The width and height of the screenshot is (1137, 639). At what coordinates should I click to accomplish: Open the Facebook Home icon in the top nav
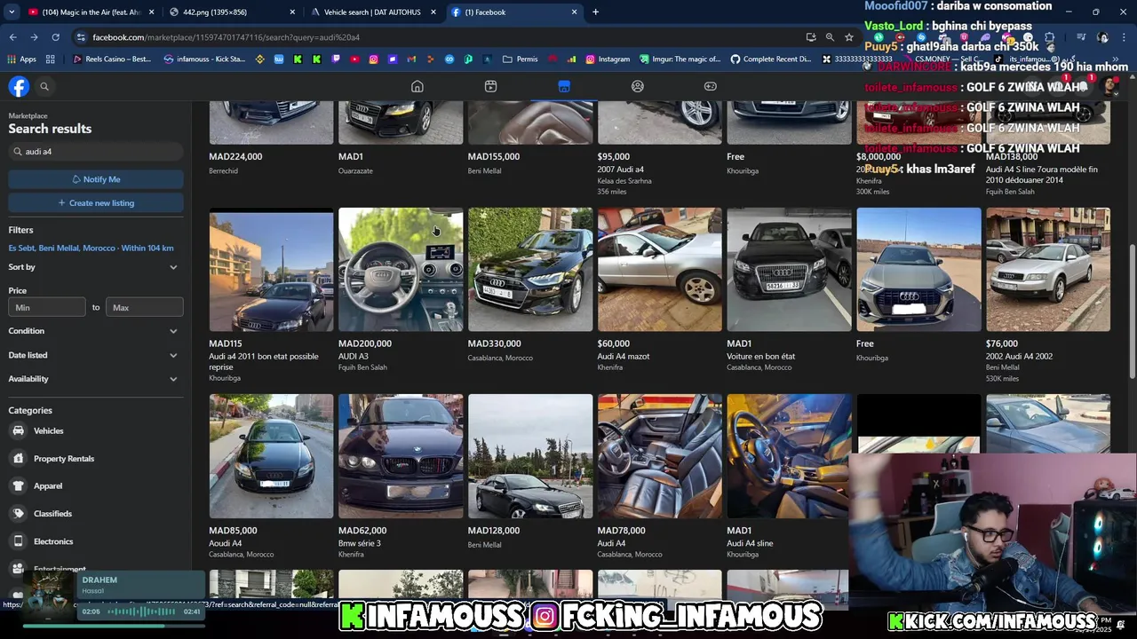coord(417,86)
